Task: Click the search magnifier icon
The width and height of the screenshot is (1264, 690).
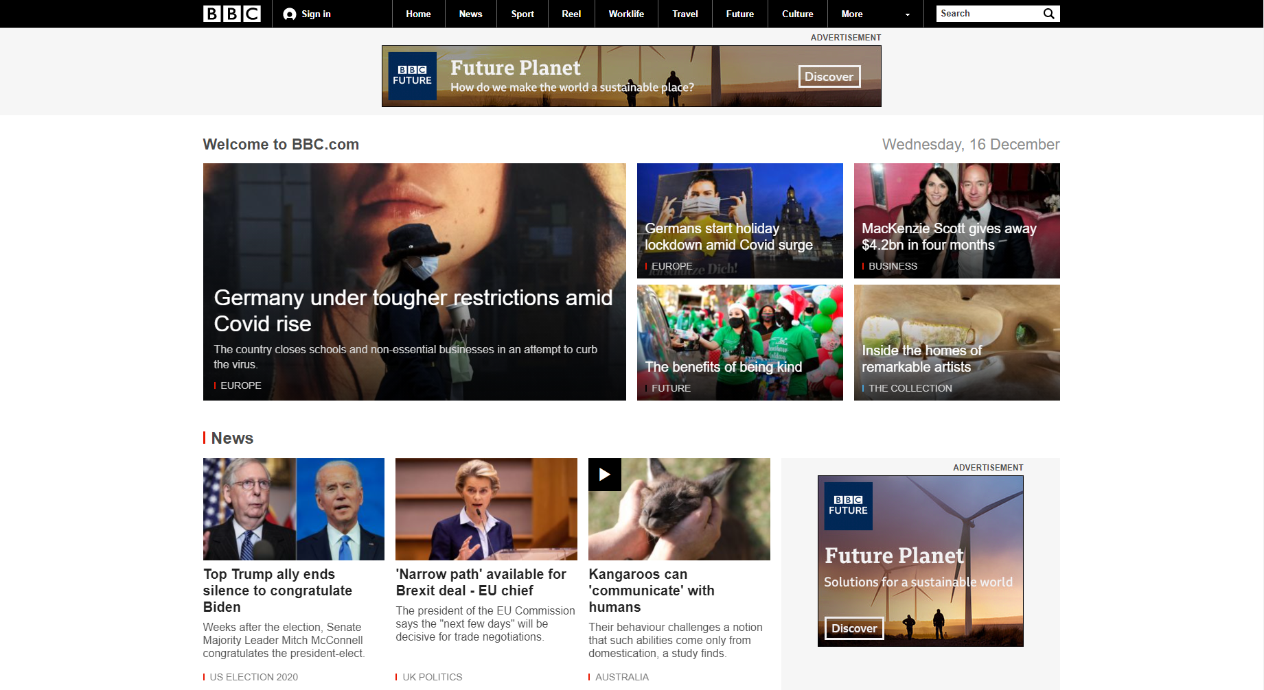Action: click(x=1048, y=14)
